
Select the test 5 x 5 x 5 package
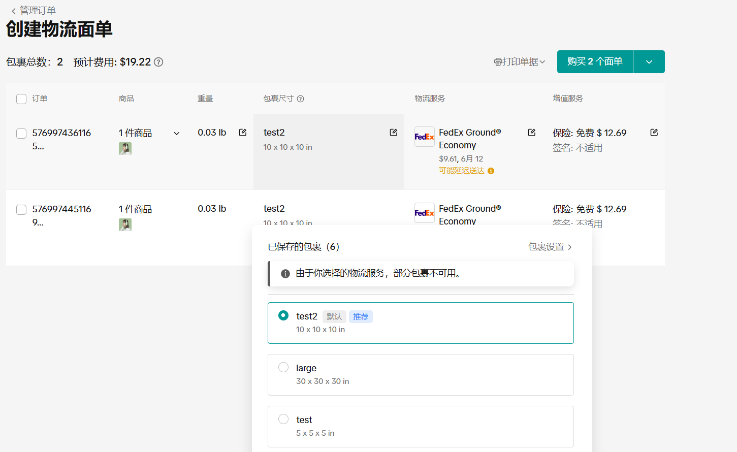(x=283, y=419)
